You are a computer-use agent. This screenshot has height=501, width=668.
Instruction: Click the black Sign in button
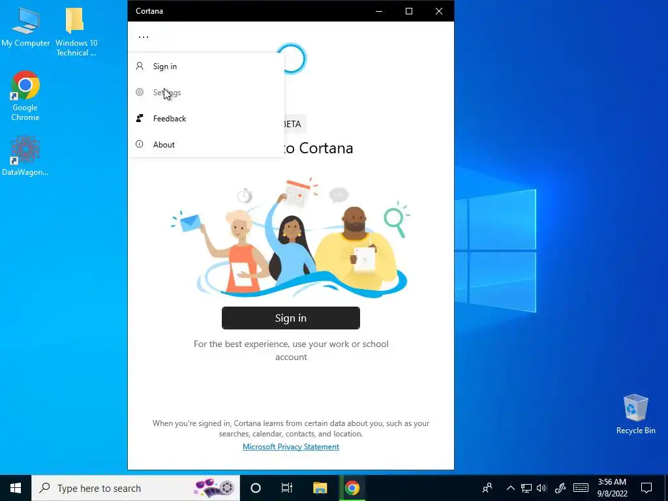[291, 318]
